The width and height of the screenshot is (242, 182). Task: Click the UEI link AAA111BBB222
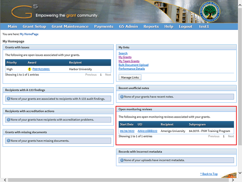147,131
